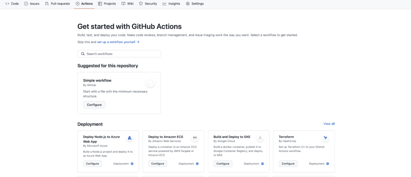Click the blue Deployment dot on Amazon ECS card
The height and width of the screenshot is (177, 411).
197,164
